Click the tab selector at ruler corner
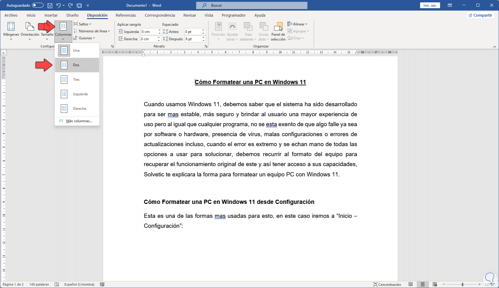Image resolution: width=499 pixels, height=288 pixels. (3, 52)
